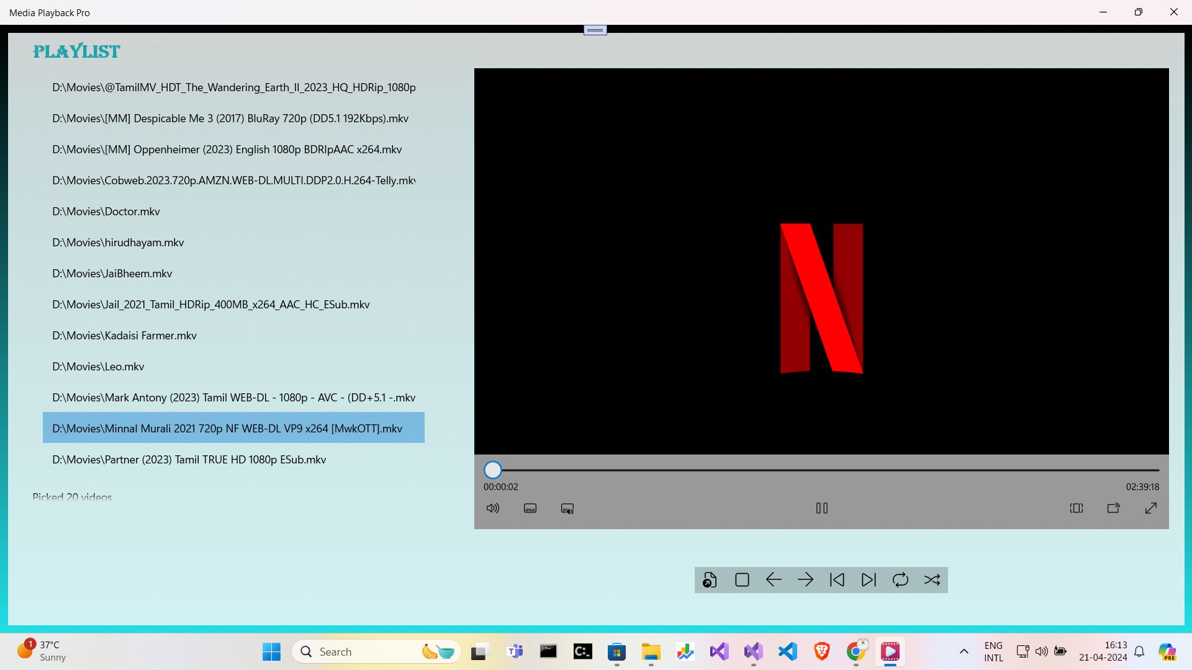The width and height of the screenshot is (1192, 670).
Task: Click the right arrow forward button
Action: click(x=805, y=580)
